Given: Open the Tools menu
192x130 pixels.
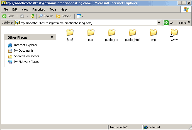Looking at the screenshot, I should [x=53, y=9].
